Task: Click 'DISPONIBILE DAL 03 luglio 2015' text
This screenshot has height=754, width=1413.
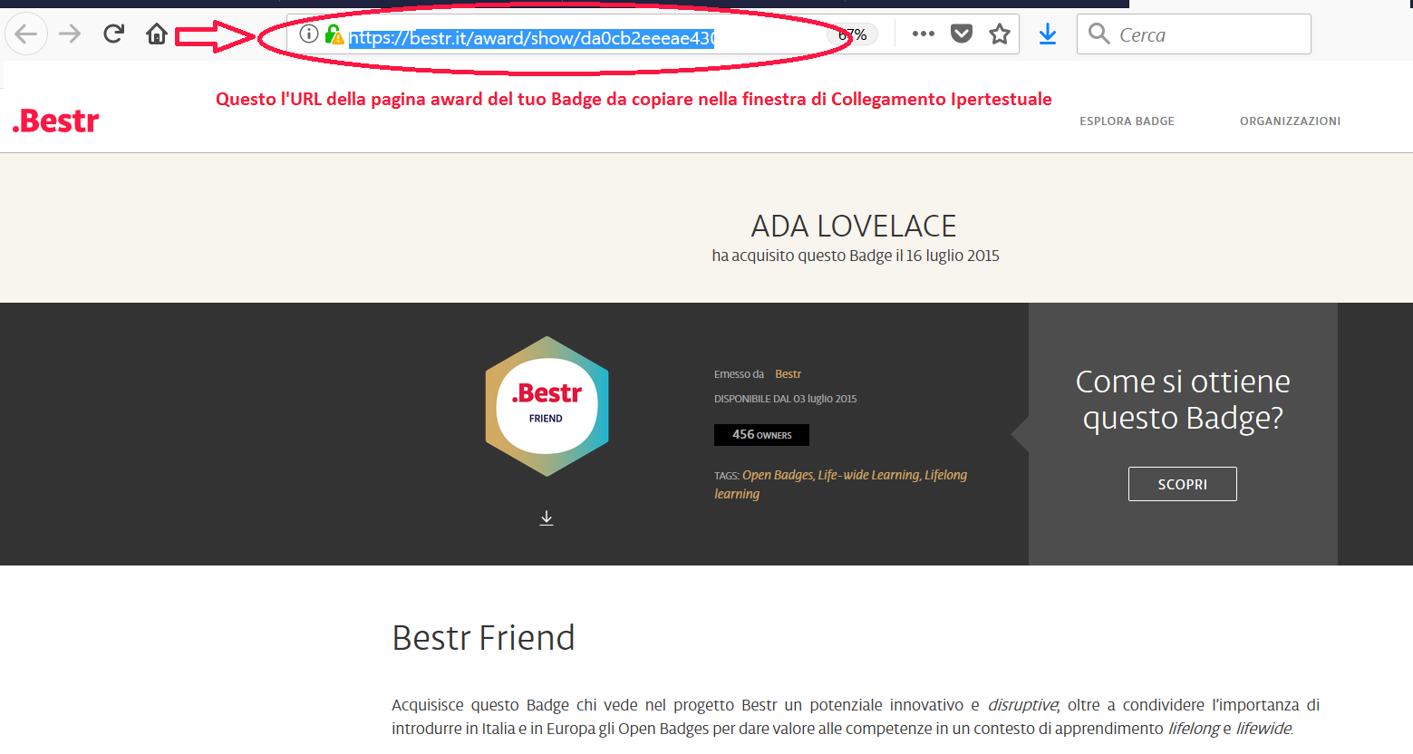Action: (785, 399)
